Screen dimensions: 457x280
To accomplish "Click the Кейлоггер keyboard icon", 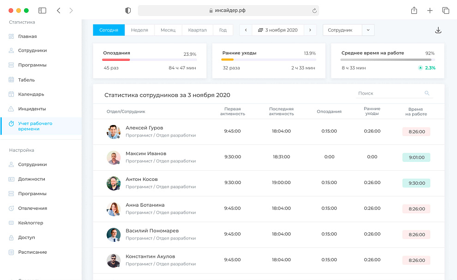I will coord(12,223).
